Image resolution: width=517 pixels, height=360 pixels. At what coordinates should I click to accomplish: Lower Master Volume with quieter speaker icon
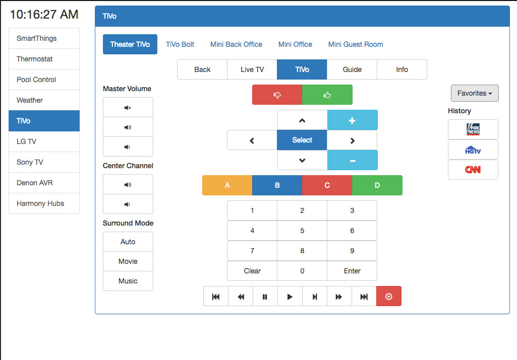click(x=128, y=147)
